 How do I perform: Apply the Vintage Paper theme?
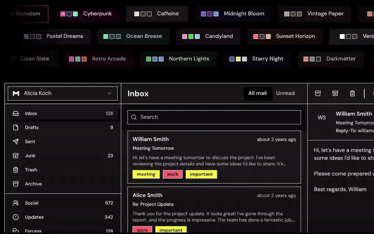(314, 14)
